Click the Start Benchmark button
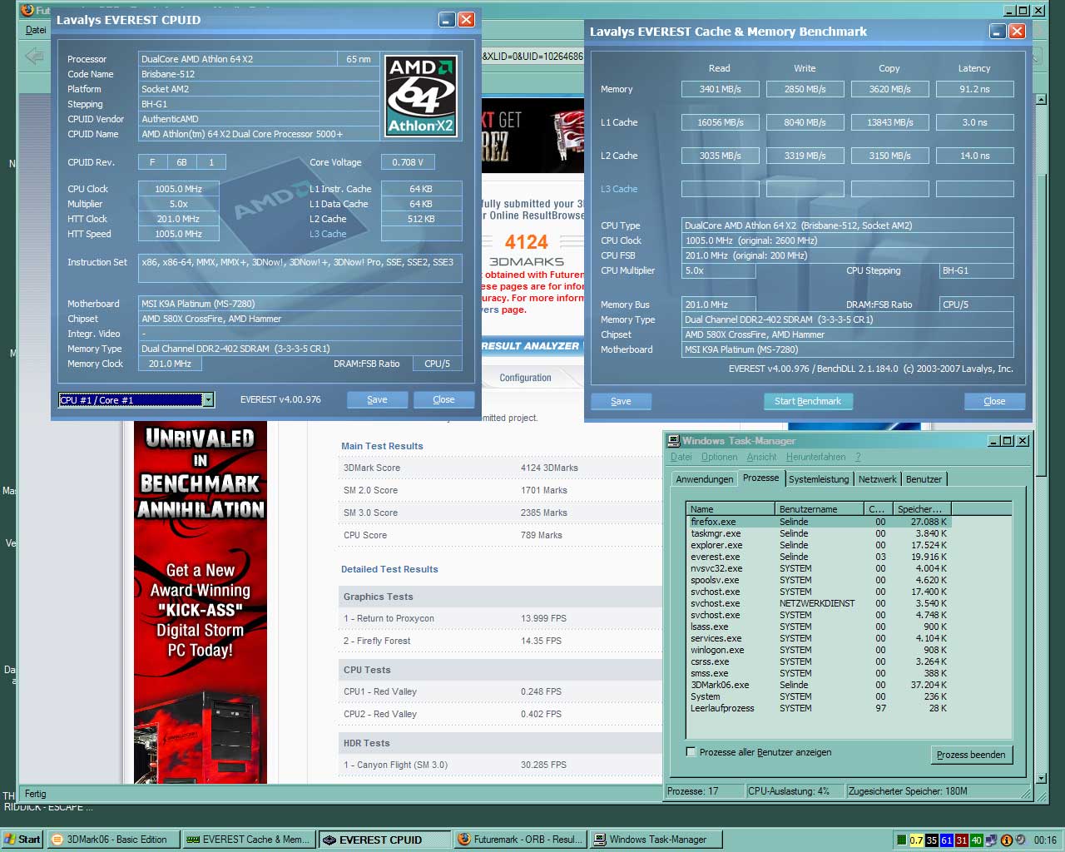The image size is (1065, 852). pos(807,401)
